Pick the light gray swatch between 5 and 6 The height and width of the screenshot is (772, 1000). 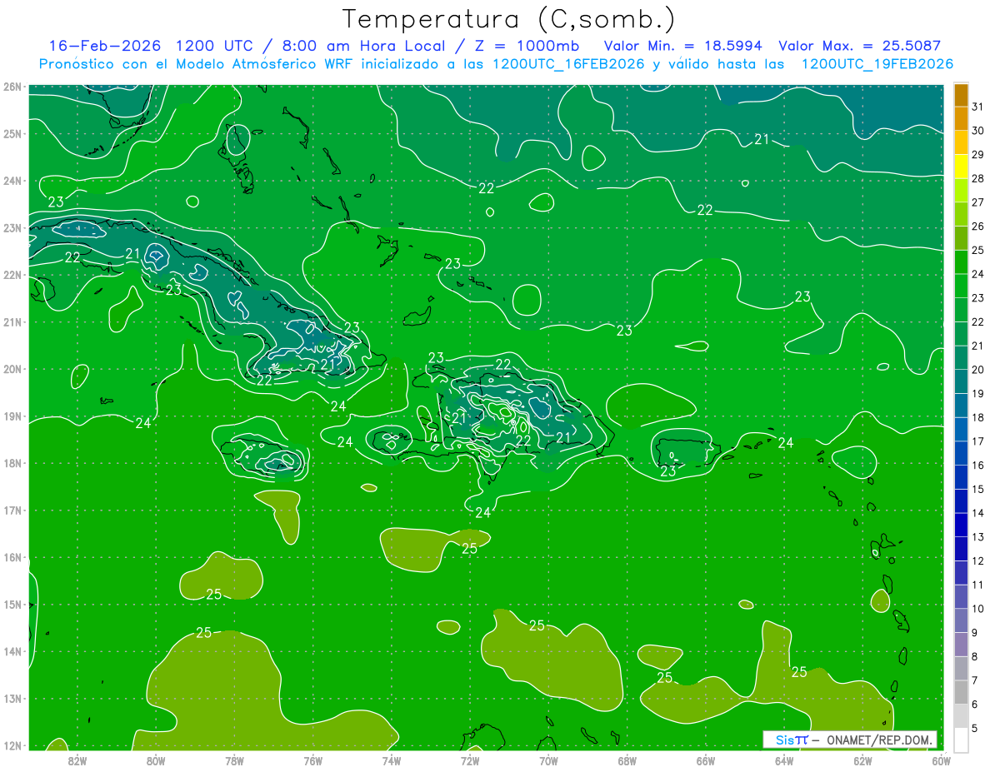click(961, 716)
